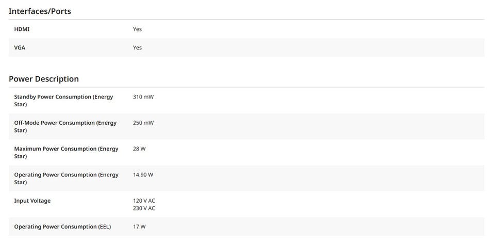The height and width of the screenshot is (246, 495).
Task: Select the Operating Power Consumption (EEL) label
Action: 62,227
